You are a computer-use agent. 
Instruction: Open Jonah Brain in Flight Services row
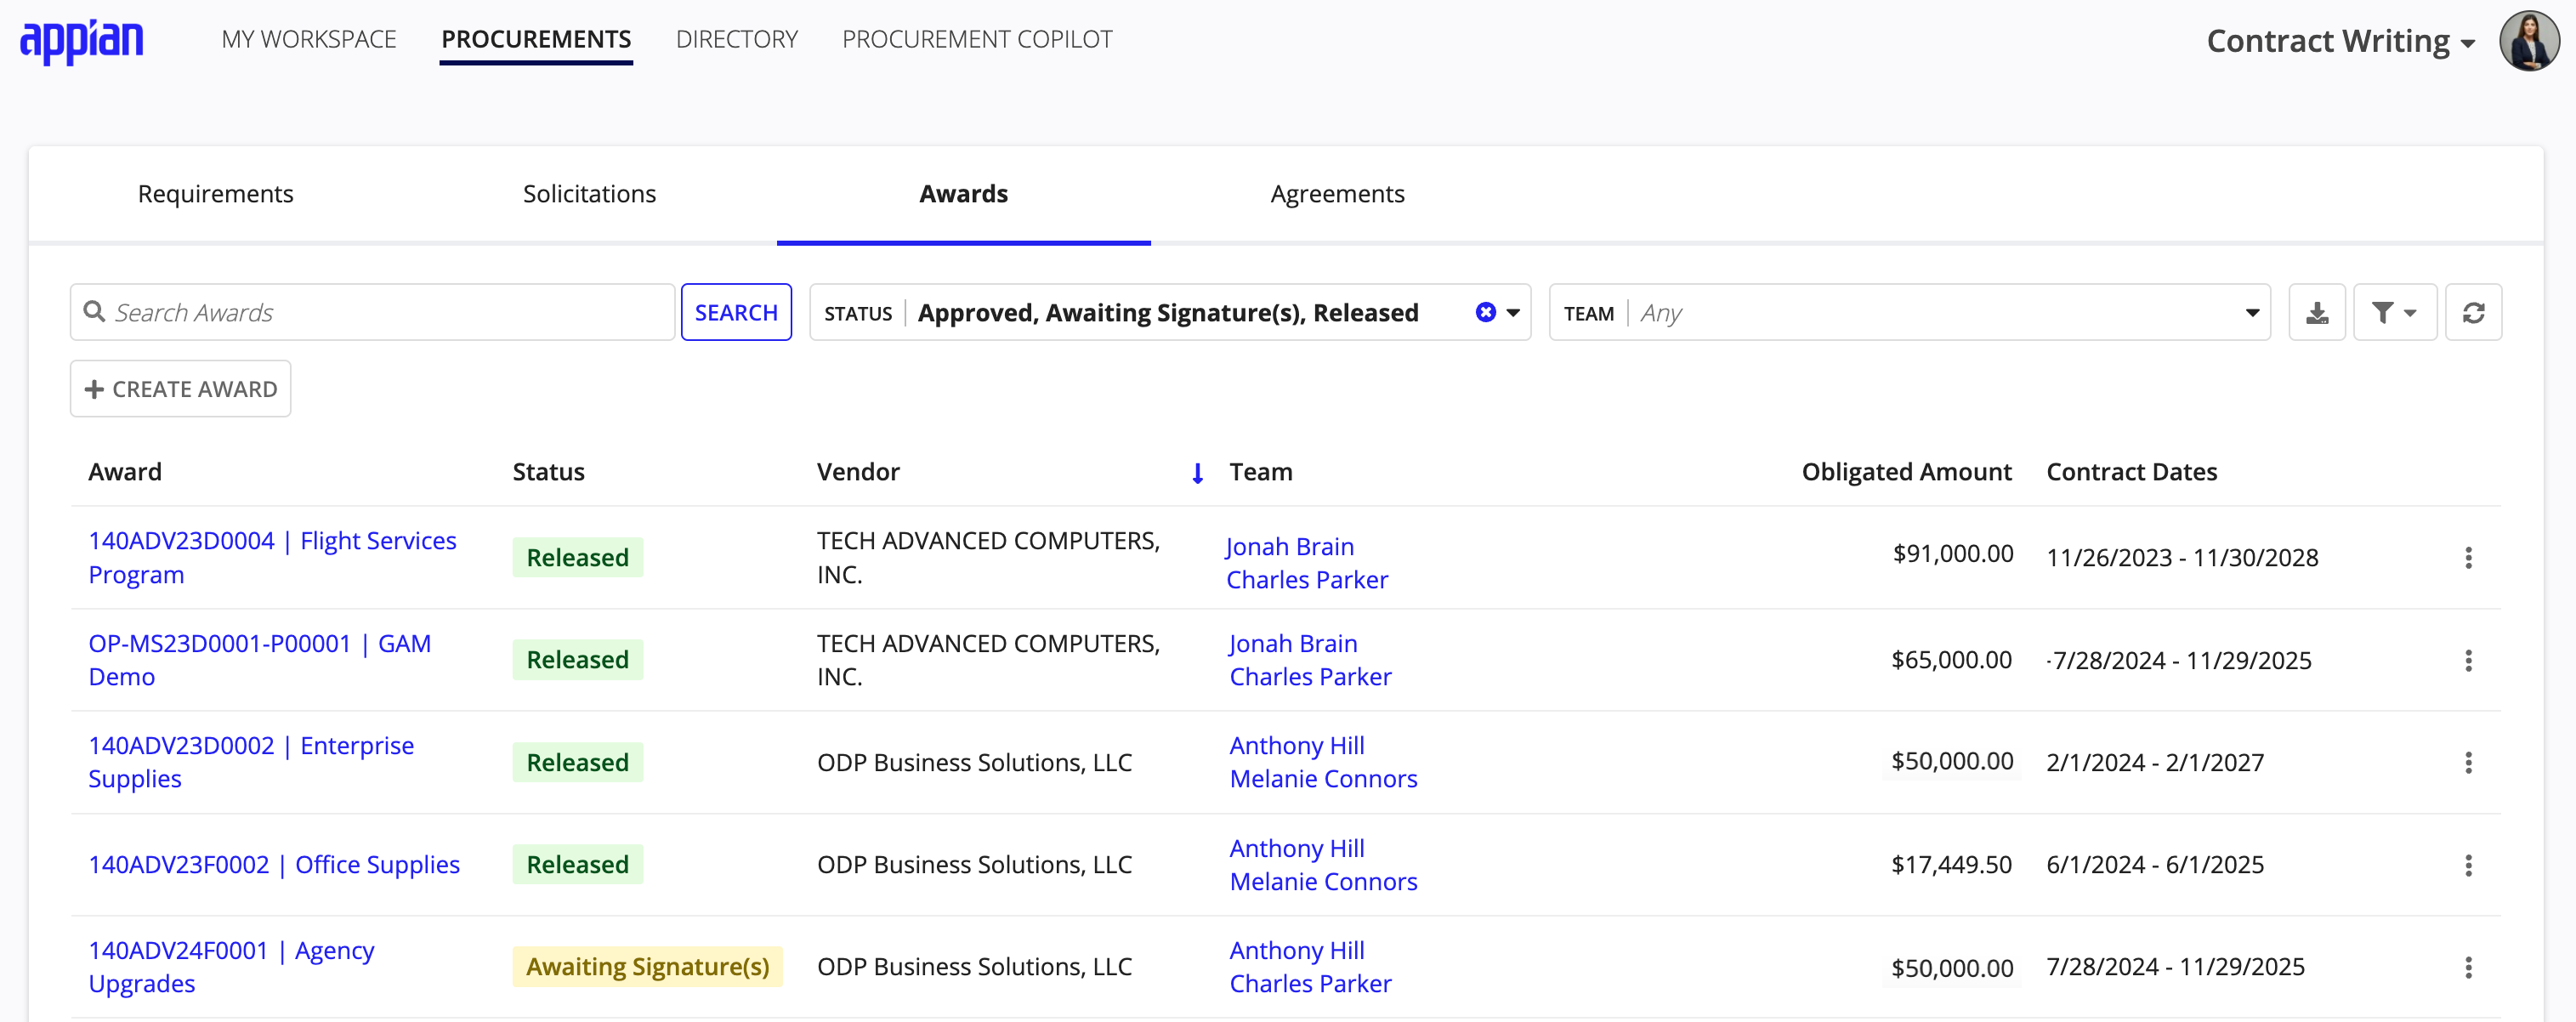[1289, 547]
